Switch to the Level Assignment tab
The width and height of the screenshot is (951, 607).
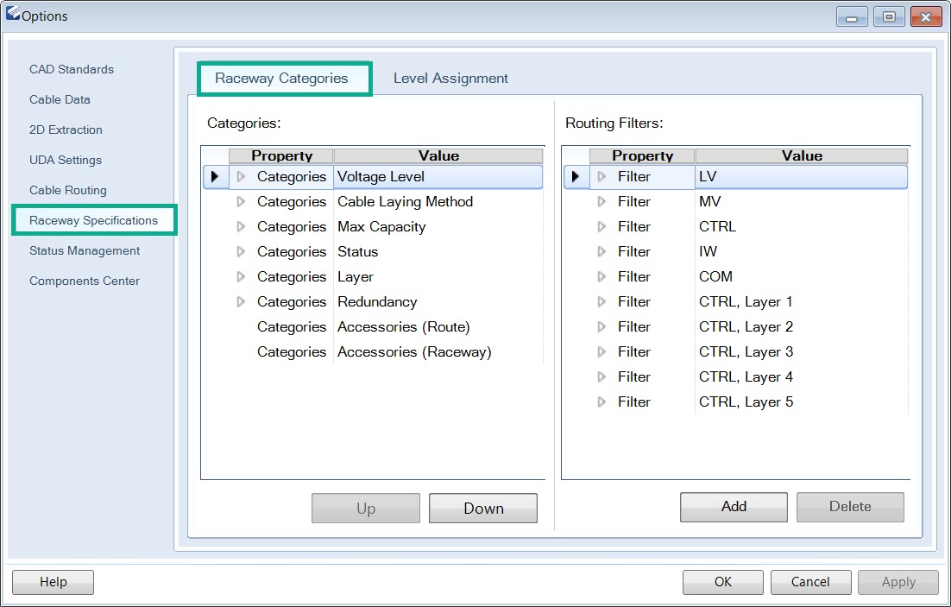pyautogui.click(x=450, y=79)
